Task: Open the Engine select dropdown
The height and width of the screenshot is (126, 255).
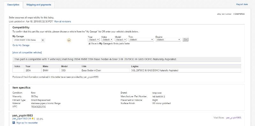Action: click(x=168, y=40)
